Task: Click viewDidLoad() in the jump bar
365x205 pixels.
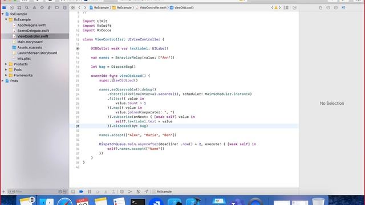Action: coord(182,7)
